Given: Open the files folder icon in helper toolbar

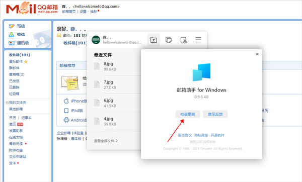Looking at the screenshot, I should [154, 40].
